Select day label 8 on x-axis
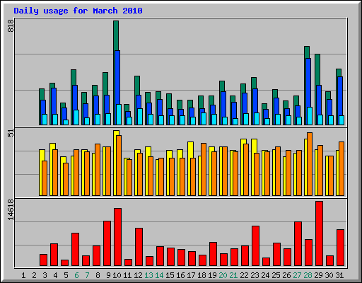Viewport: 362px width, 283px height. tap(98, 275)
